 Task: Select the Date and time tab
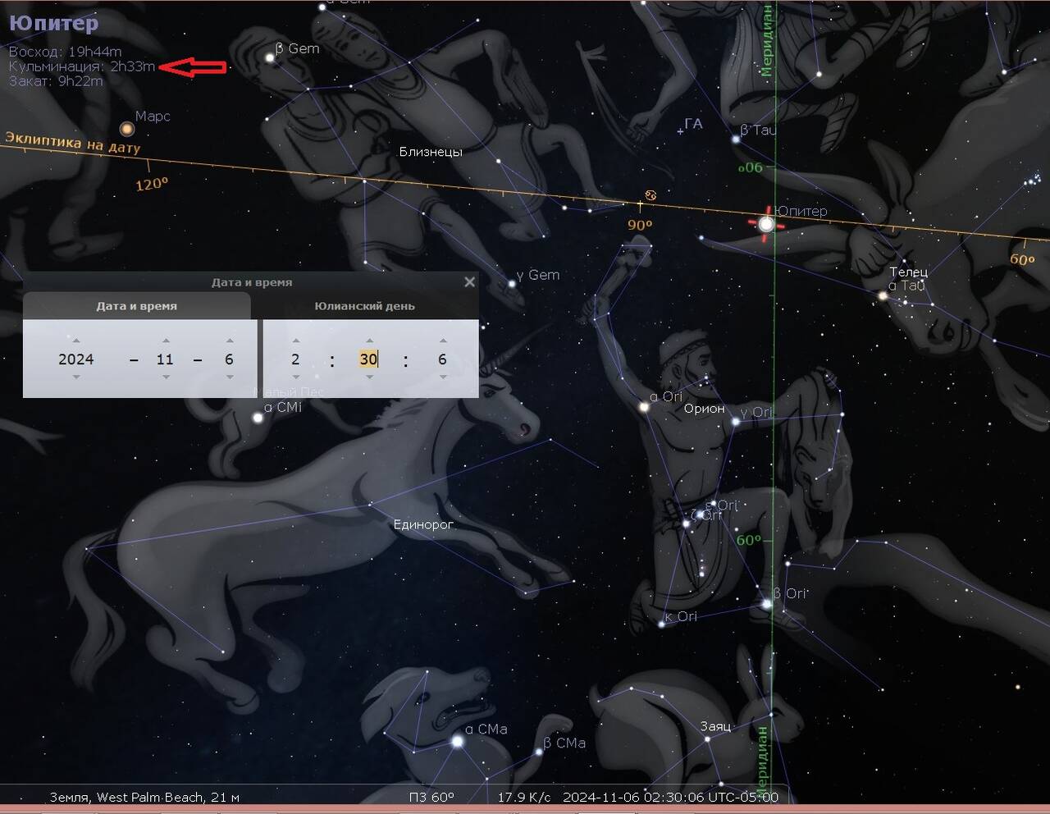[137, 306]
